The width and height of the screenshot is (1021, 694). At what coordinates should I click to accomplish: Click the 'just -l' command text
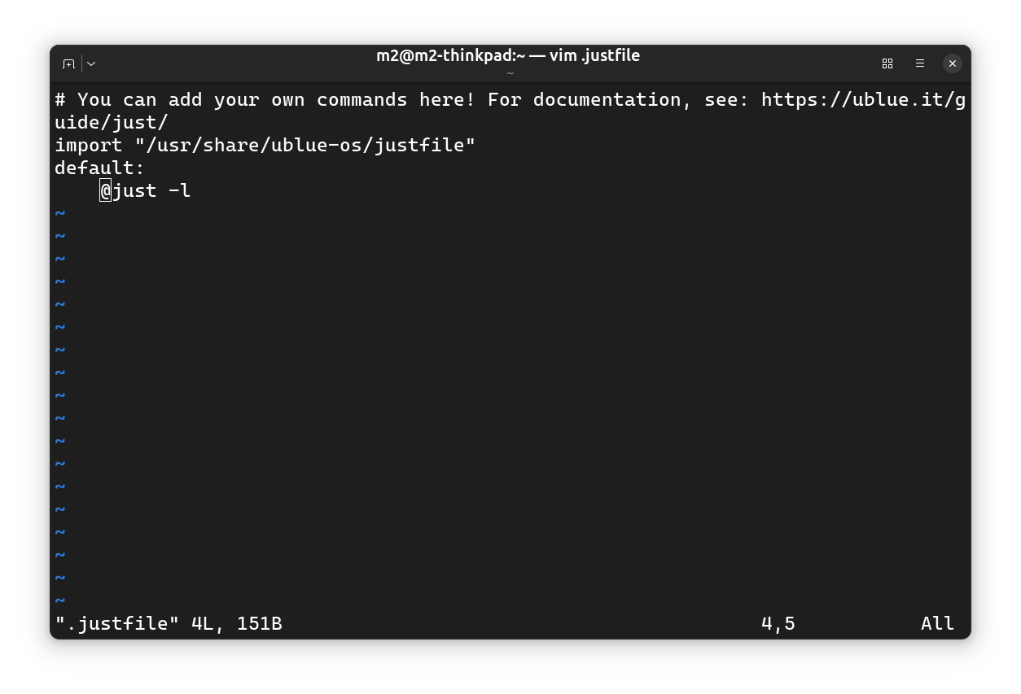point(151,191)
